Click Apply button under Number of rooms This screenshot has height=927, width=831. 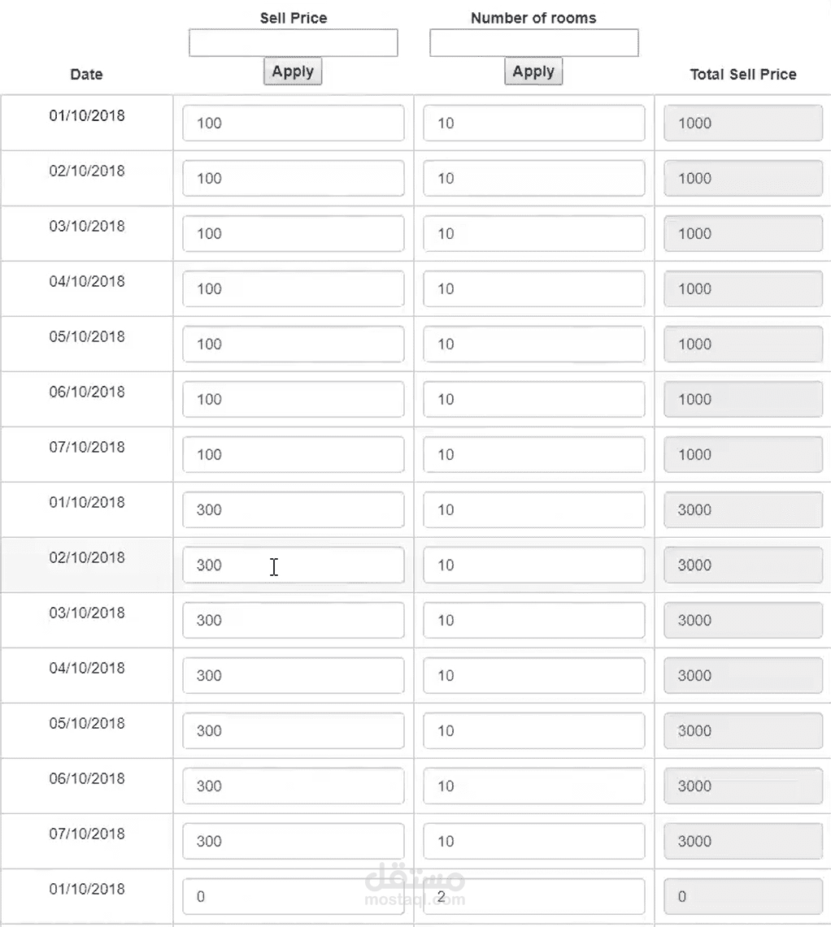(x=533, y=71)
